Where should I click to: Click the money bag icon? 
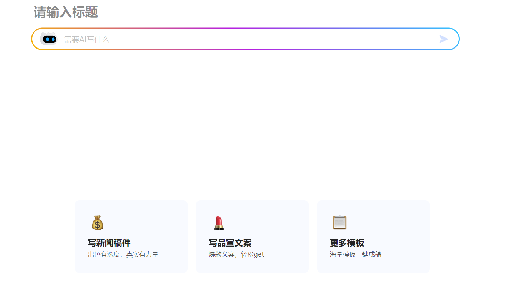pyautogui.click(x=97, y=223)
